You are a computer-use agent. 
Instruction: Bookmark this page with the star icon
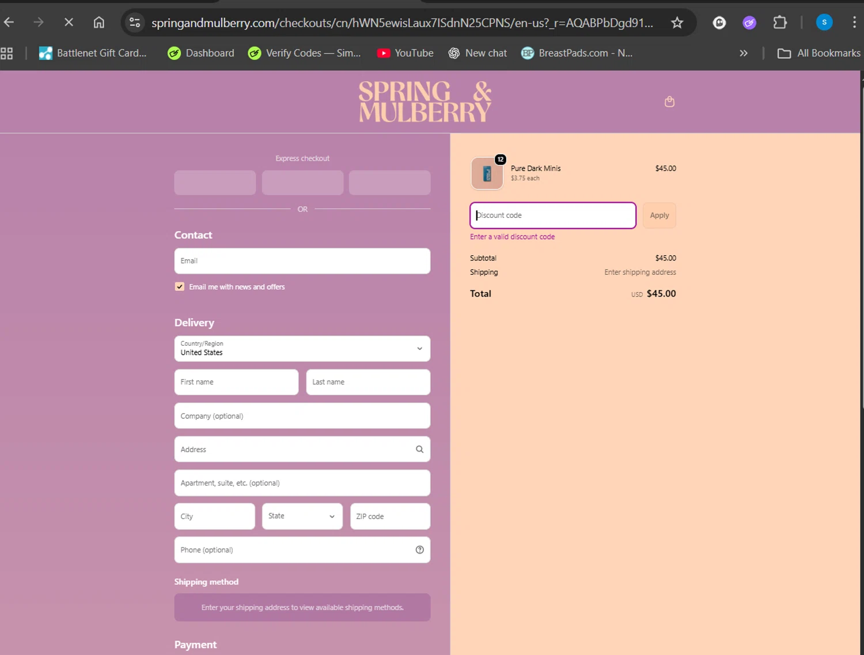pos(677,22)
